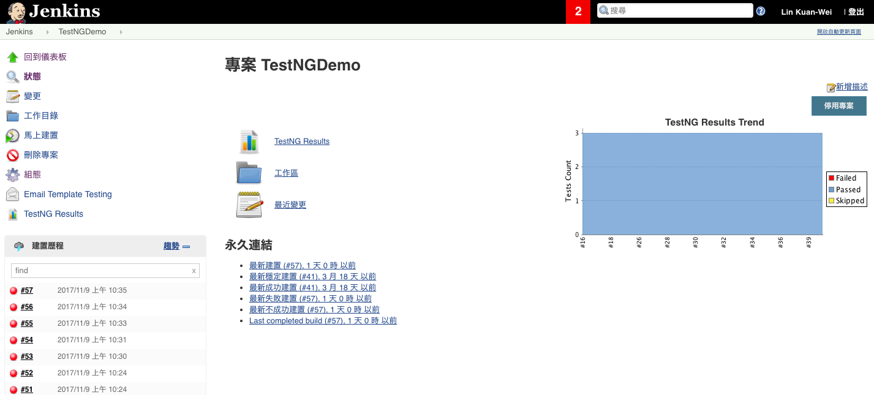Open the 變更 sidebar item
The width and height of the screenshot is (874, 395).
click(x=32, y=96)
